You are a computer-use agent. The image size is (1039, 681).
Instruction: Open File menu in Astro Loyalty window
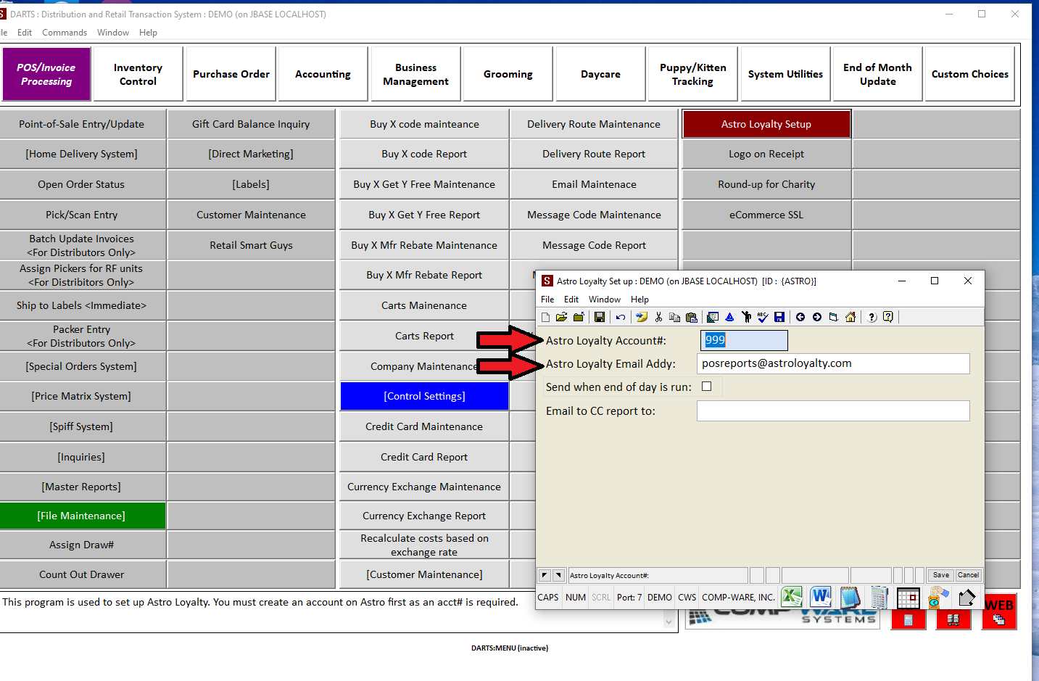point(547,300)
